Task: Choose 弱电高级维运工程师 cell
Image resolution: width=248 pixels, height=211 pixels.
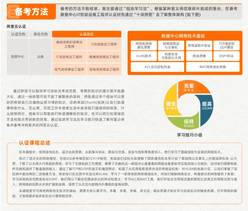Action: [x=104, y=69]
